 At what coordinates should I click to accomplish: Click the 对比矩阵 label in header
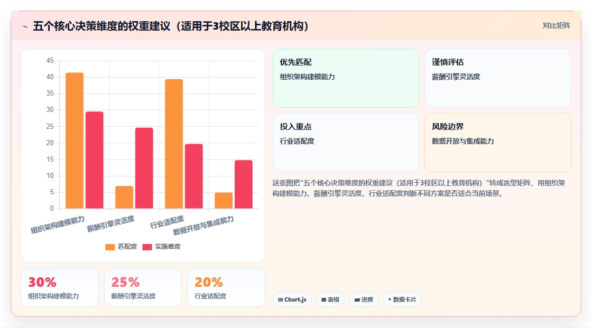coord(556,26)
